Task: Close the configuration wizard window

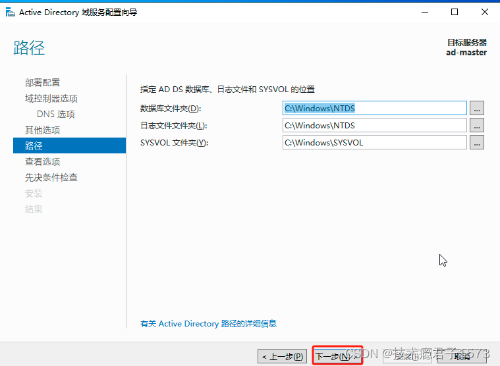Action: (485, 12)
